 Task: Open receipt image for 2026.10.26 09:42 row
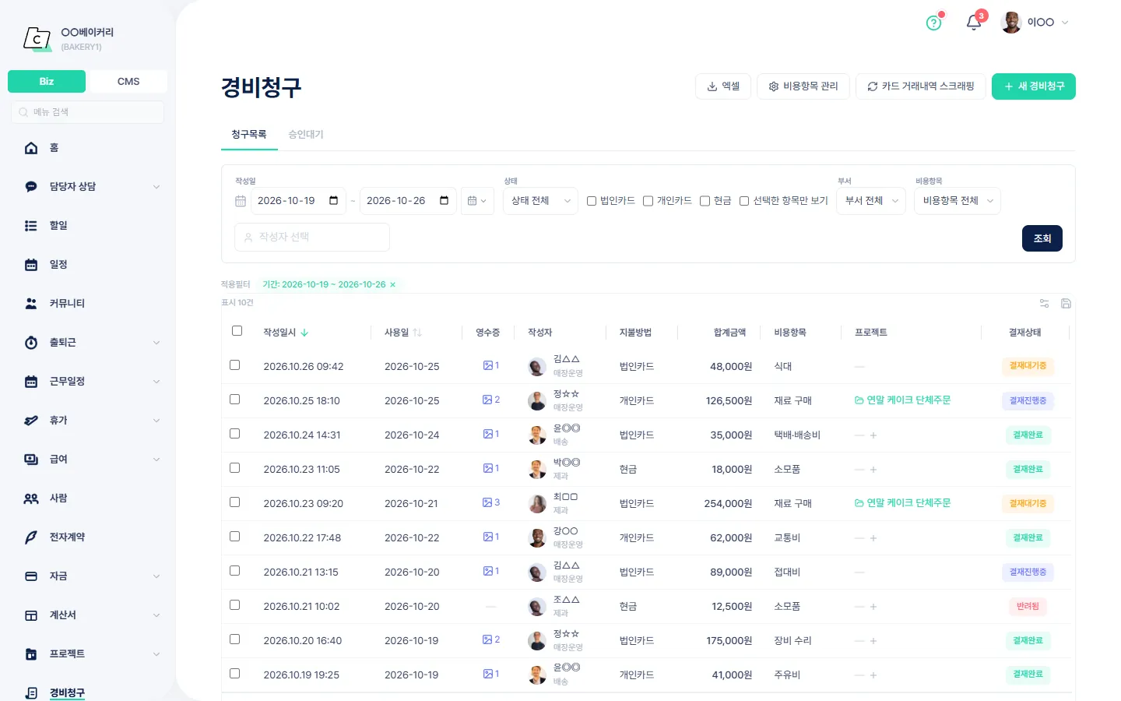point(490,365)
